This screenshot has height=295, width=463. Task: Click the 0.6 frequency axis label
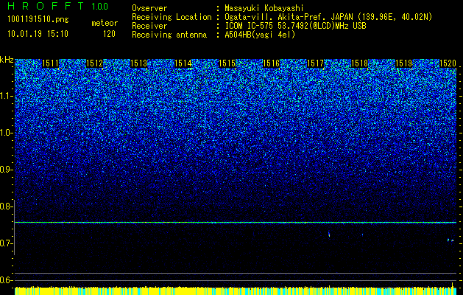coord(6,280)
